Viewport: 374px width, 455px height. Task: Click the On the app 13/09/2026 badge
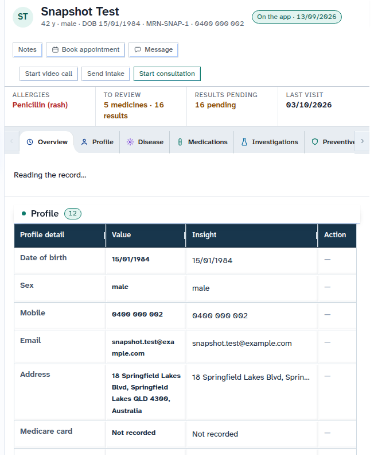[297, 17]
